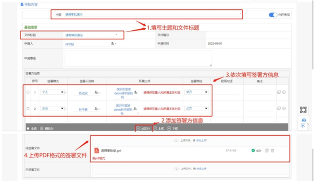This screenshot has width=314, height=183.
Task: Click 下移 to move the row down
Action: click(171, 128)
